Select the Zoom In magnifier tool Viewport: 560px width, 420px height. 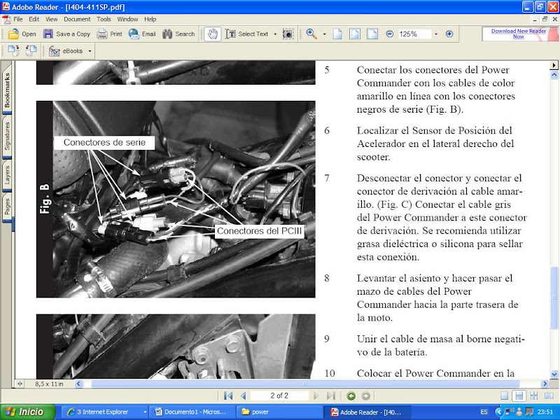pyautogui.click(x=311, y=34)
